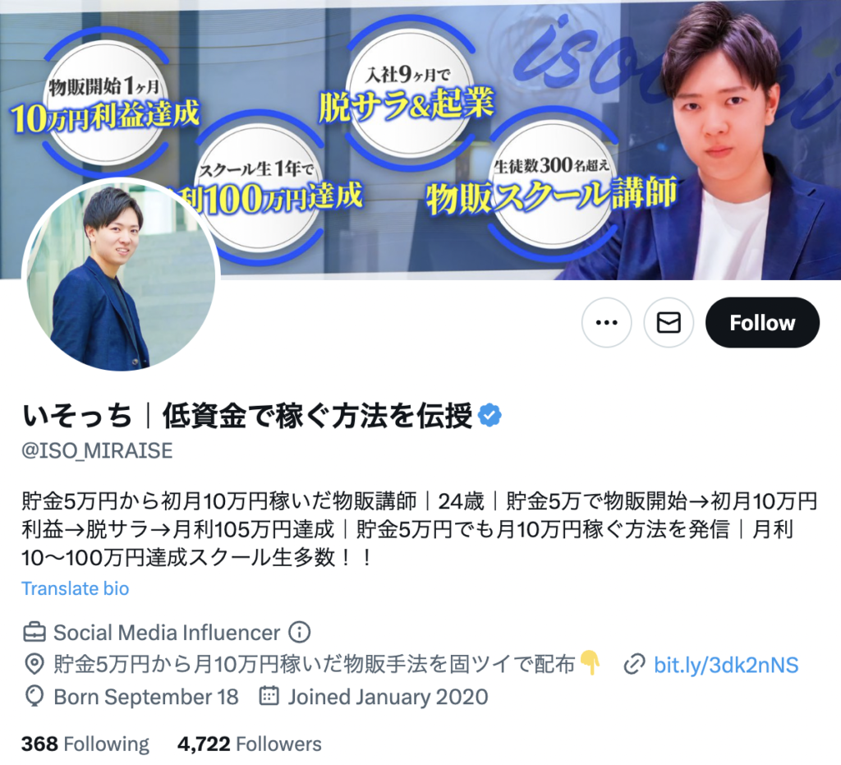Click the Born September 18 text
The image size is (841, 765).
pos(146,697)
